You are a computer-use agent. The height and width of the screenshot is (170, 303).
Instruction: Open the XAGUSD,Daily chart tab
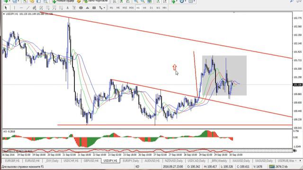click(264, 161)
